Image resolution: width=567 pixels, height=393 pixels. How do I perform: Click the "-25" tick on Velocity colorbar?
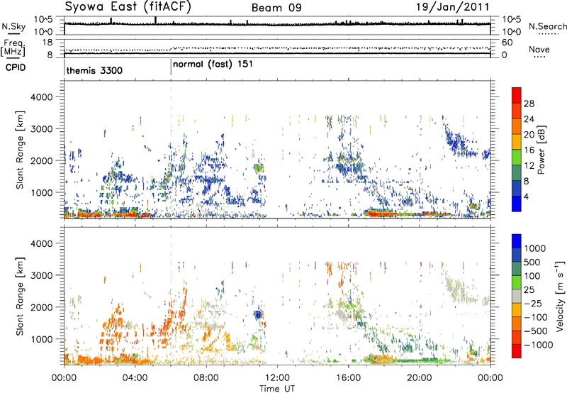[x=533, y=304]
